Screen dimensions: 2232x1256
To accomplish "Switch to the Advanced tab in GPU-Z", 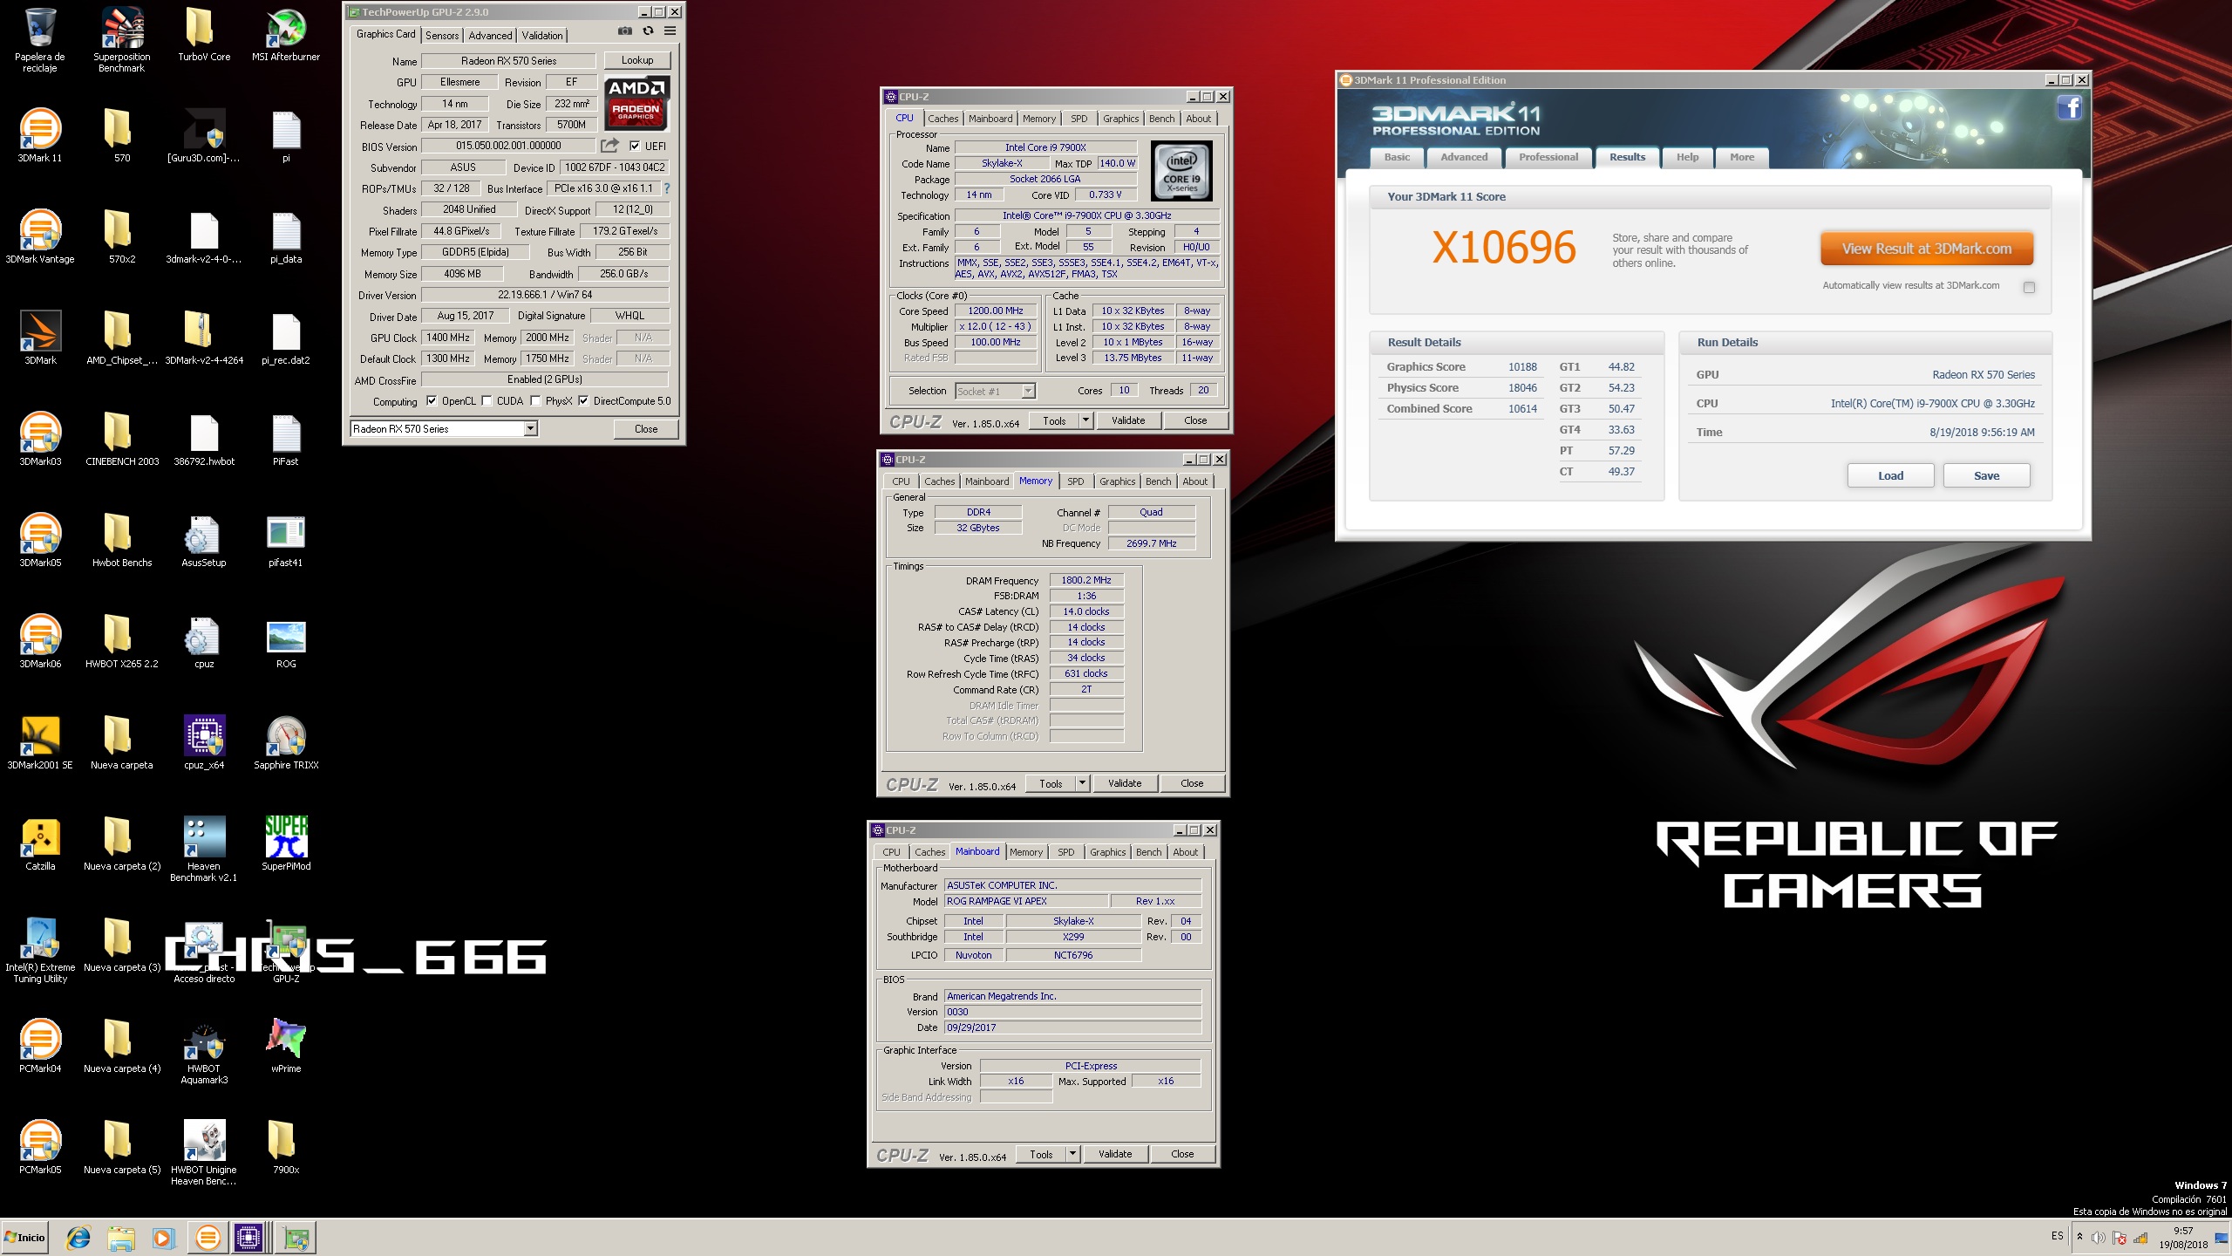I will point(490,36).
